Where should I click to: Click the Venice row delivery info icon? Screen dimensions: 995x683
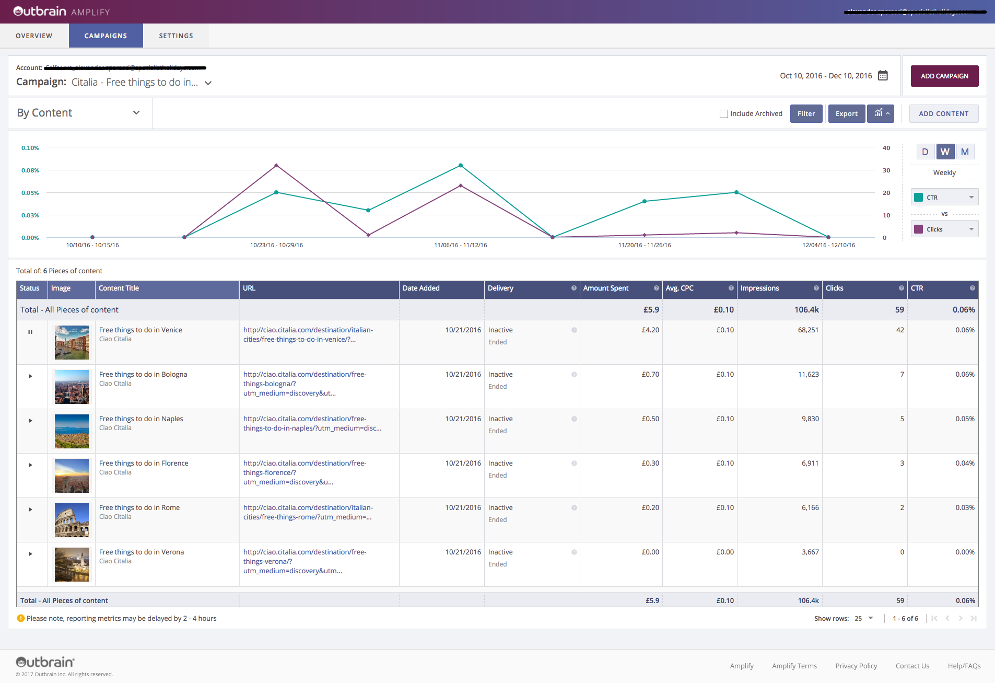click(x=574, y=330)
